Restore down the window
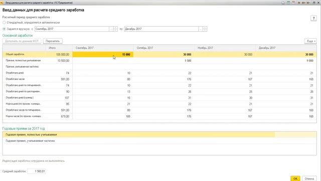The height and width of the screenshot is (181, 321). [x=314, y=3]
